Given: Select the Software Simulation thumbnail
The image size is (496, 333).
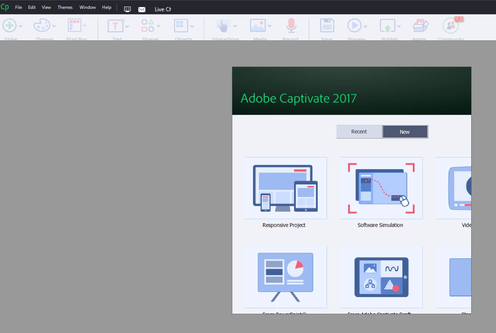Looking at the screenshot, I should point(381,188).
